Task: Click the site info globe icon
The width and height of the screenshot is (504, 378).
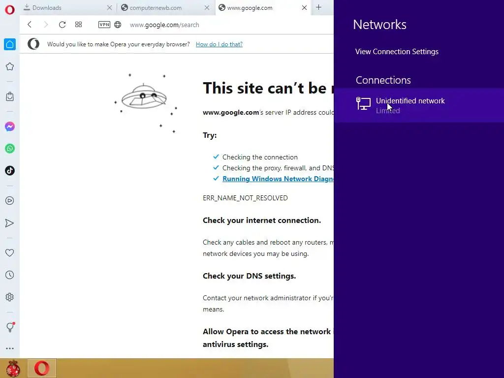Action: pos(118,25)
